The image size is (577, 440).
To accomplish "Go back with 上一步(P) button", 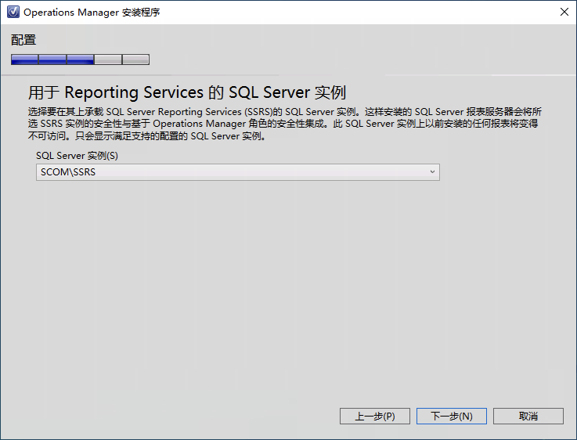I will (x=374, y=416).
